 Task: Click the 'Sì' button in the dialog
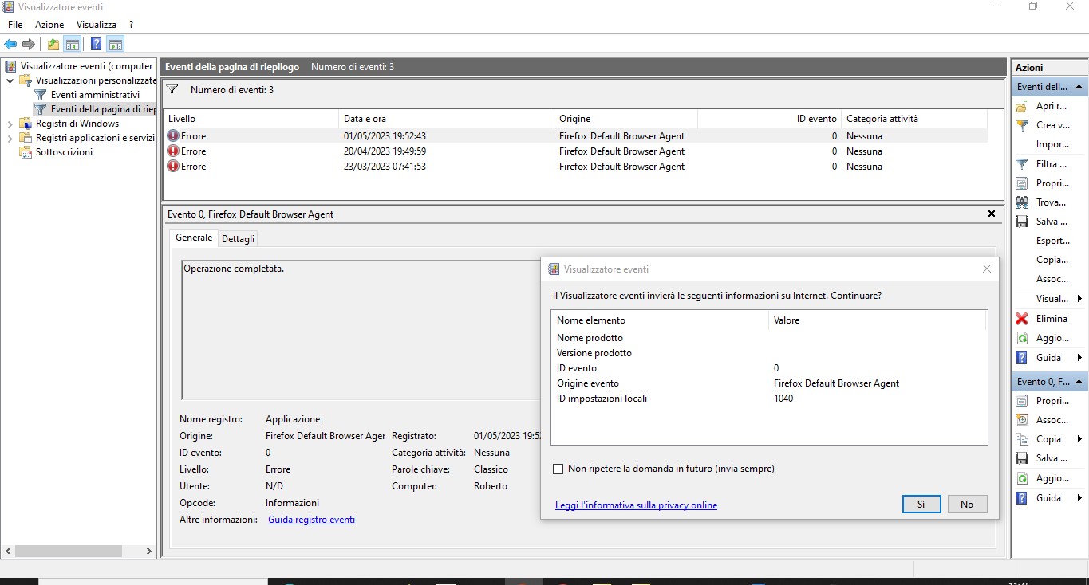921,505
